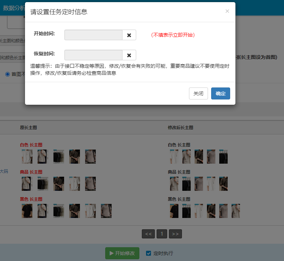Close the timer dialog via top-right X
Viewport: 284px width, 261px height.
point(227,11)
